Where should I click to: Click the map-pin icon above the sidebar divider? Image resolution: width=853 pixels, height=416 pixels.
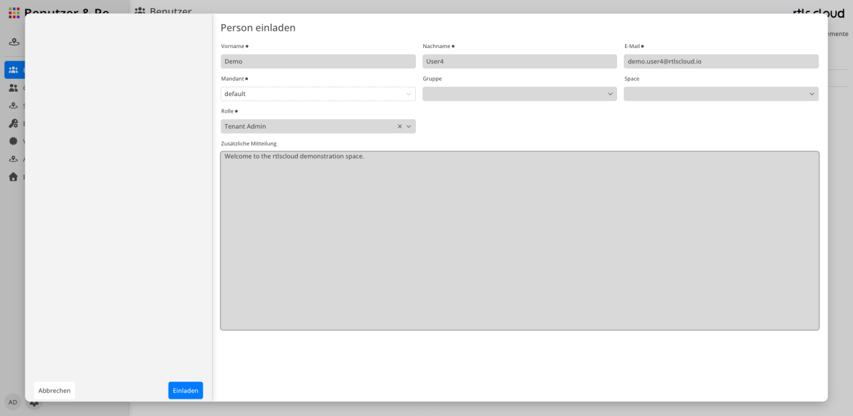point(14,42)
